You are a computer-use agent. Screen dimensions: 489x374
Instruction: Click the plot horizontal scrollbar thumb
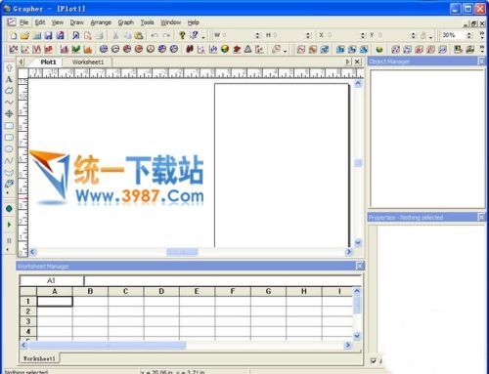tap(182, 252)
